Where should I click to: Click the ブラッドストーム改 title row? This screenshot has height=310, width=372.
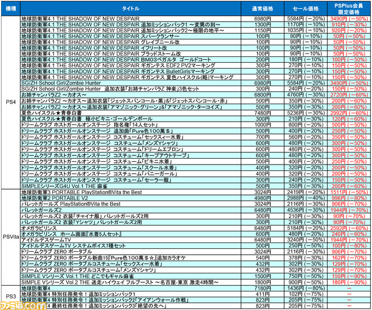click(x=131, y=54)
